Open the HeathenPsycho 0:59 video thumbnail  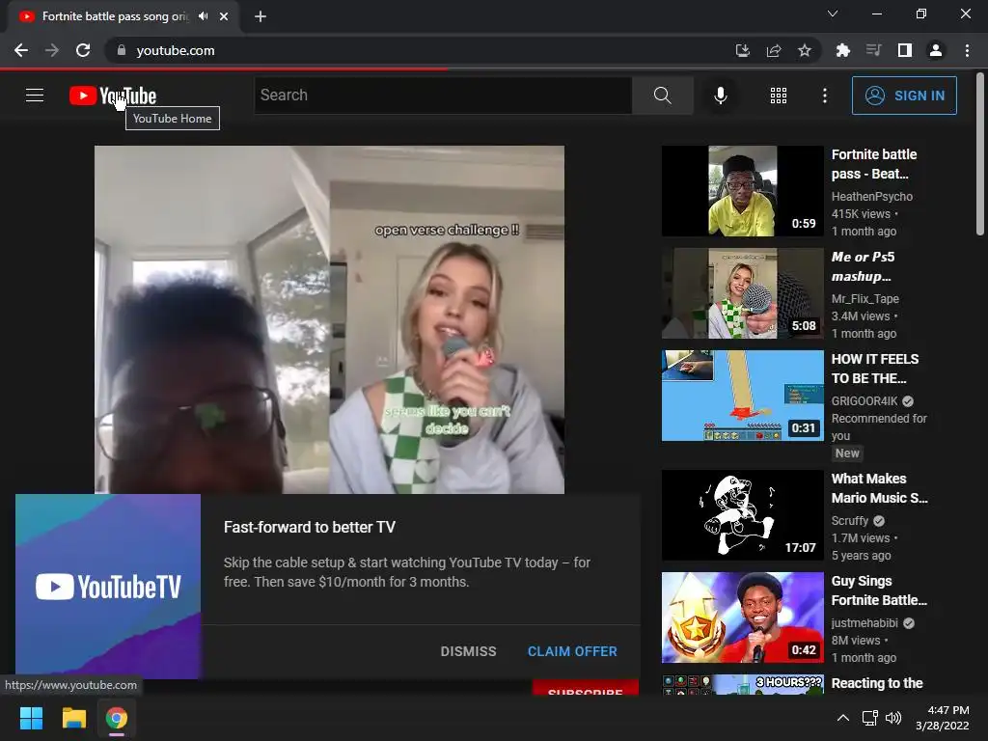click(x=742, y=191)
